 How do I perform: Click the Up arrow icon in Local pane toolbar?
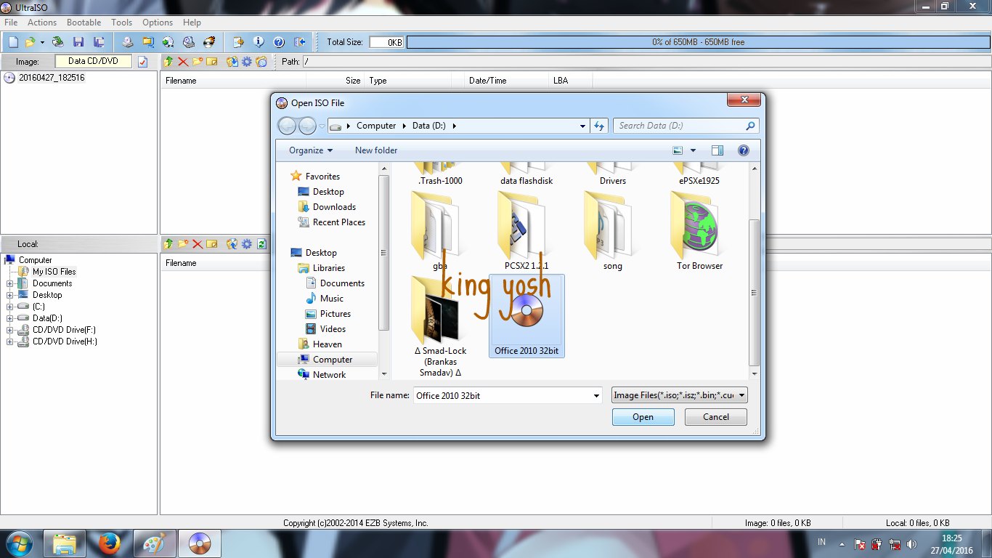coord(168,244)
